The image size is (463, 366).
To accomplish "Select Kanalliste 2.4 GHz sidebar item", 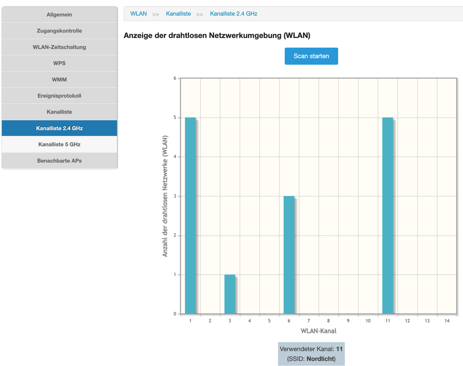I will point(59,128).
